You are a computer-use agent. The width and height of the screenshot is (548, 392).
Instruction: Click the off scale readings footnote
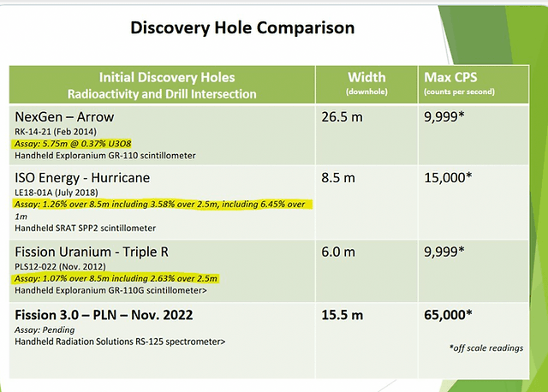pos(486,348)
